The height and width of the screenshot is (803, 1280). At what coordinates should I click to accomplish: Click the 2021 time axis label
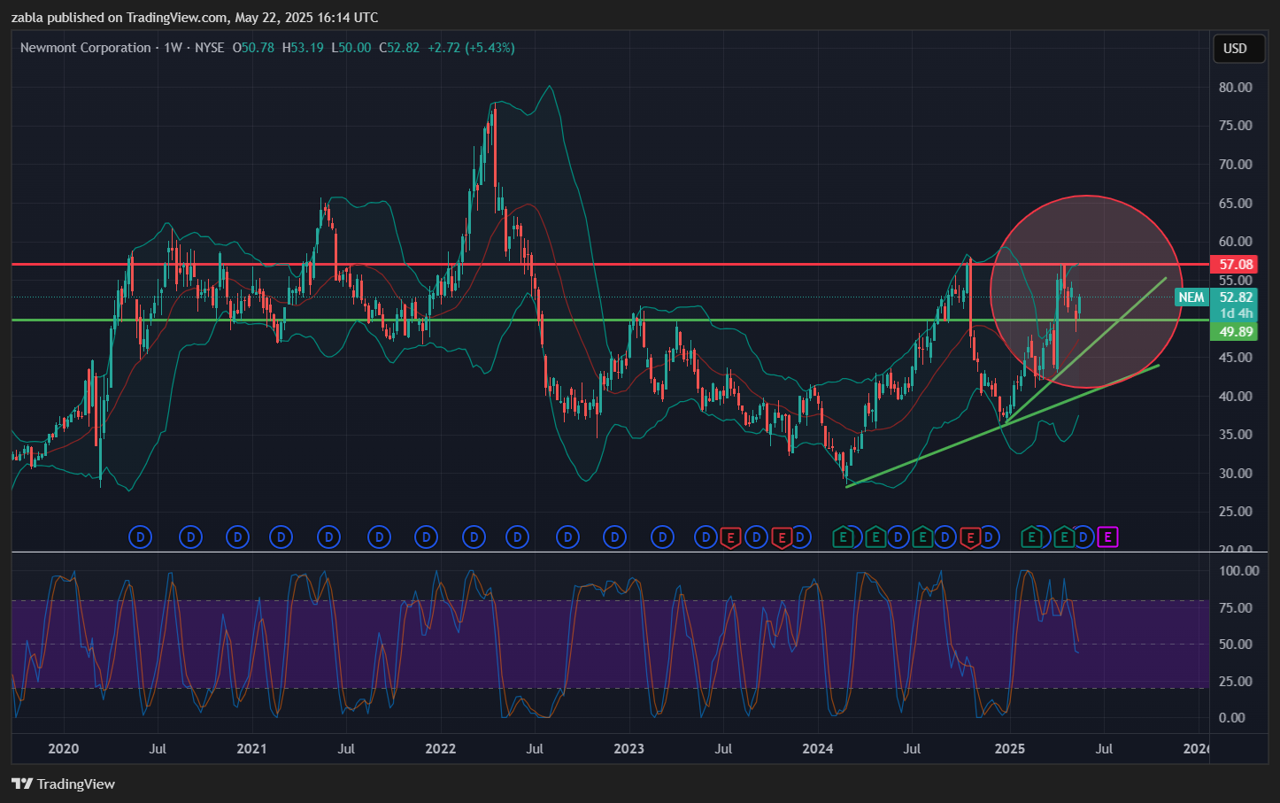251,749
